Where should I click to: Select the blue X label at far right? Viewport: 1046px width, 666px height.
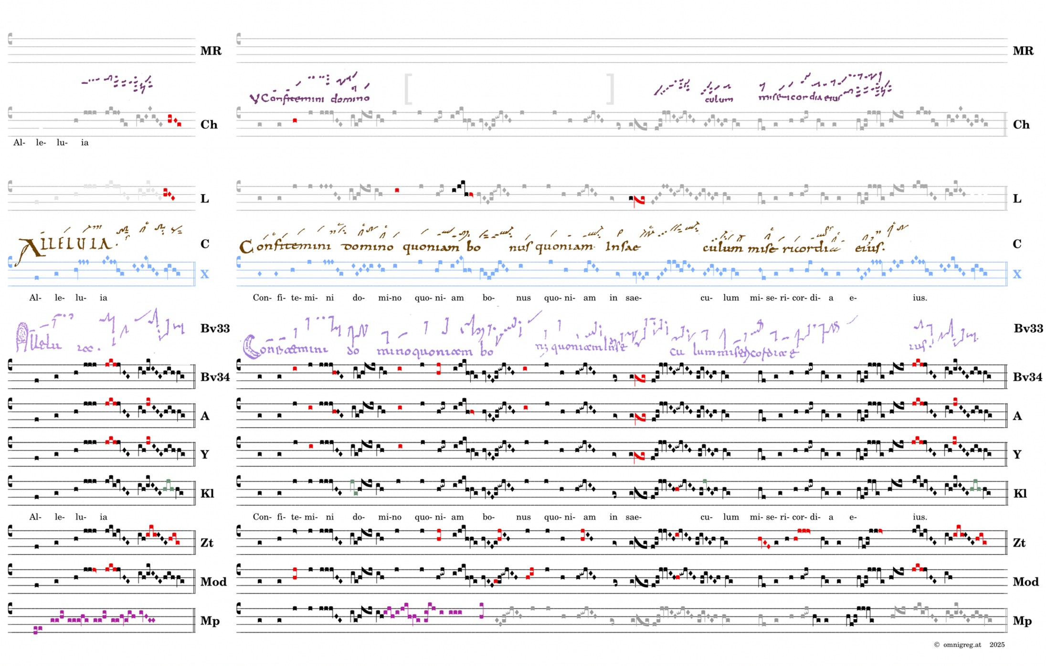pos(1017,274)
